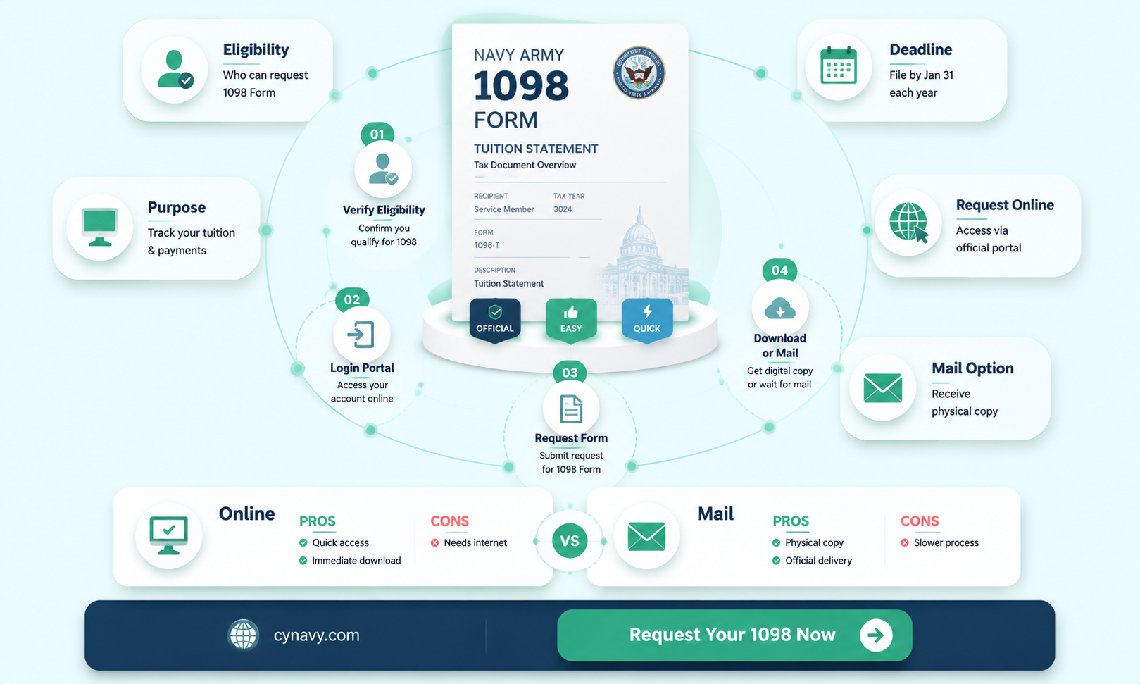Click the Online comparison title

click(246, 514)
